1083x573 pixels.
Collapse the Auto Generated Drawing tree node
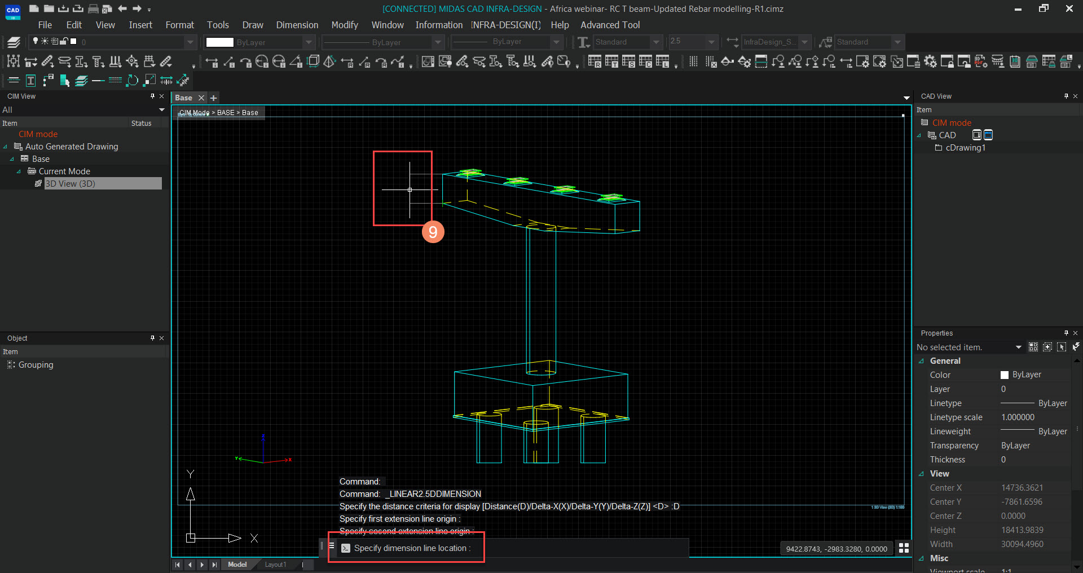[5, 147]
